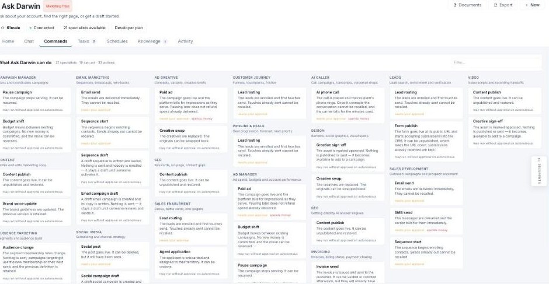Select Content publish under SEO

[x=191, y=183]
